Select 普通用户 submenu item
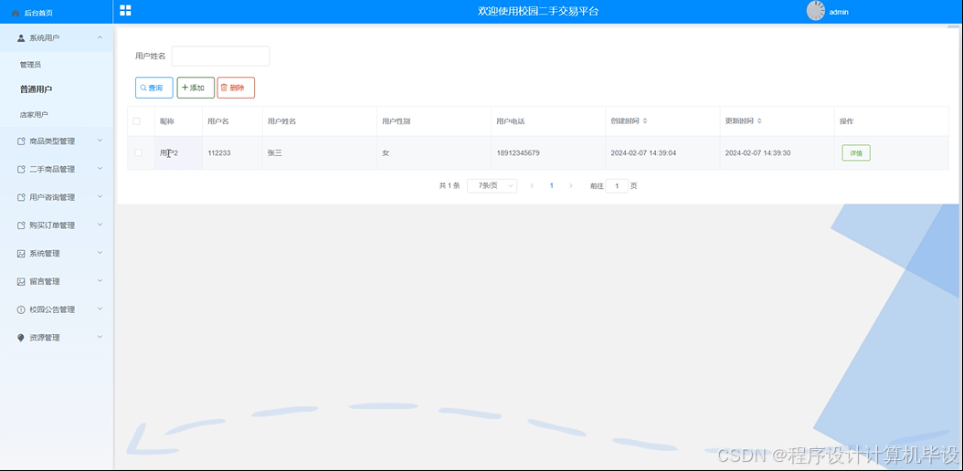Viewport: 963px width, 471px height. pos(36,89)
